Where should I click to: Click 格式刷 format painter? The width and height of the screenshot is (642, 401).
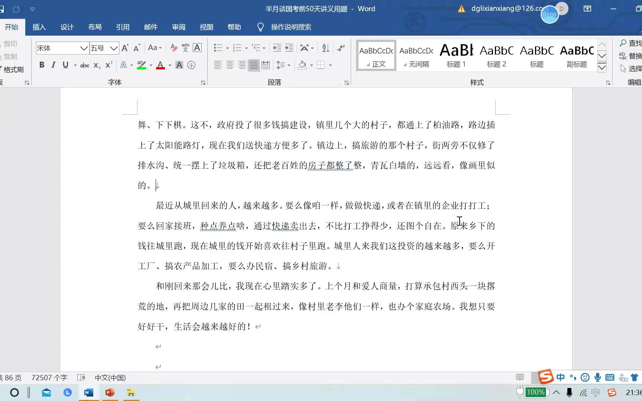12,69
